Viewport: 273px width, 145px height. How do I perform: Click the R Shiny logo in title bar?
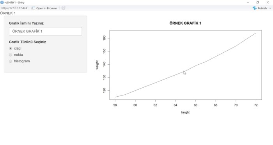pyautogui.click(x=2, y=2)
